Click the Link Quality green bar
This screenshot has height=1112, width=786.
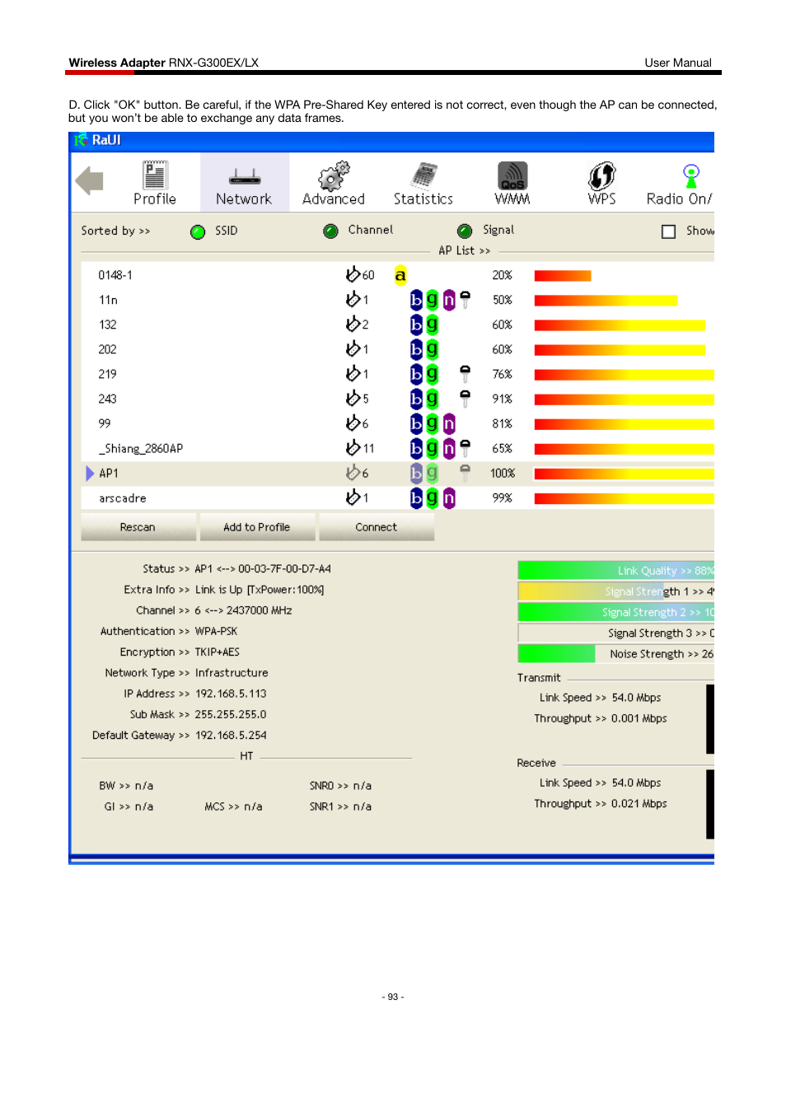click(x=615, y=570)
